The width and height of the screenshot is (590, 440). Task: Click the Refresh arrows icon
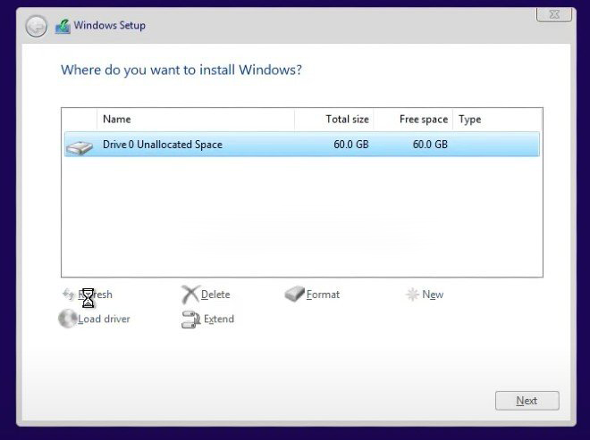click(68, 295)
